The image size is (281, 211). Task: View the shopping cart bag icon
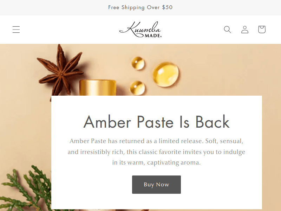pyautogui.click(x=262, y=30)
